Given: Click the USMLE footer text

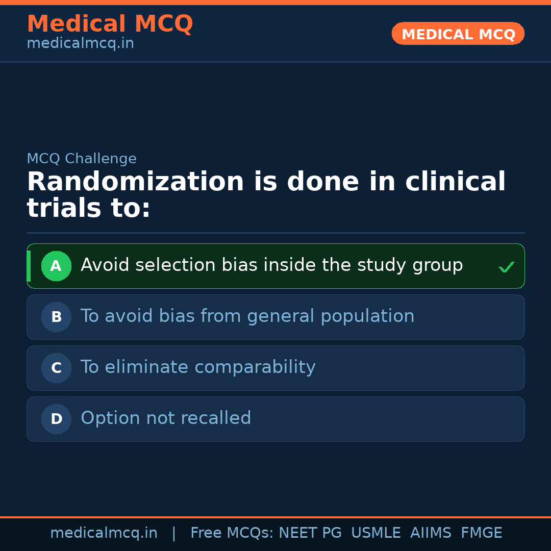Looking at the screenshot, I should [x=375, y=533].
